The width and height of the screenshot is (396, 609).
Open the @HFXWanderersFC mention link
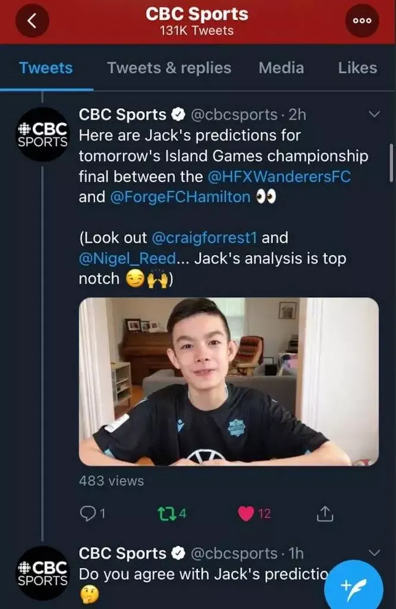[279, 176]
